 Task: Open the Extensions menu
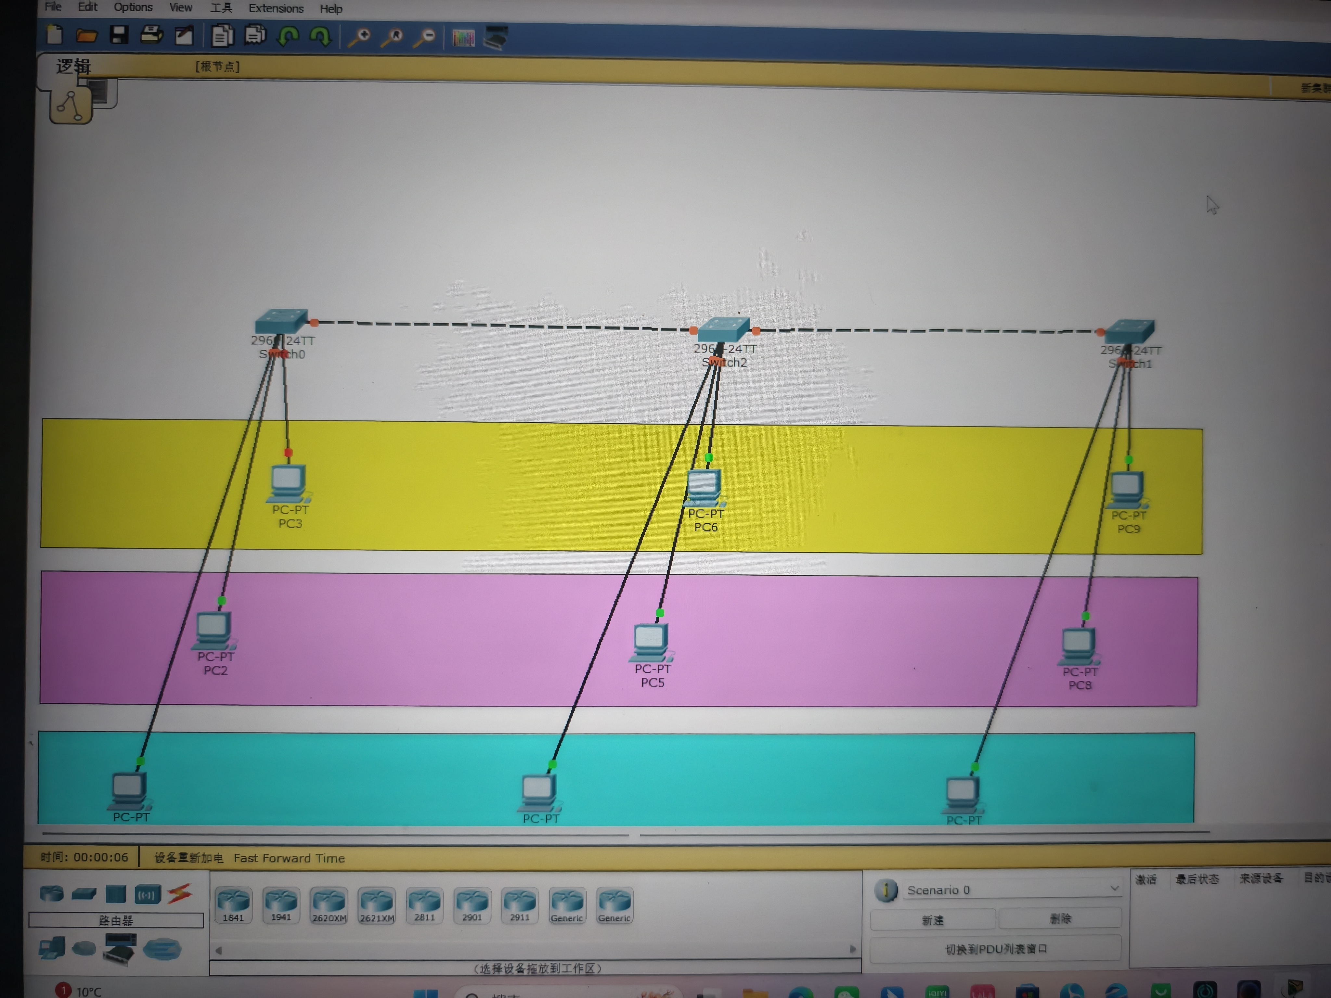click(276, 8)
